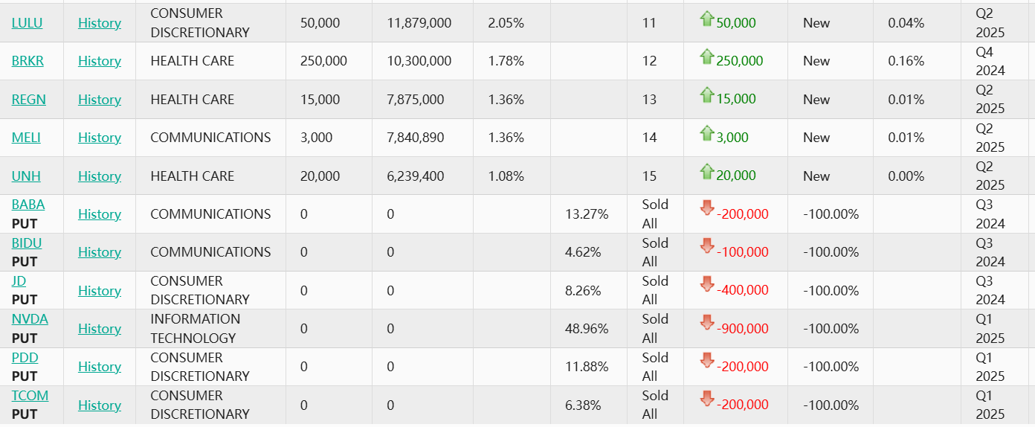Click the green up arrow in the BRKR row

[707, 58]
